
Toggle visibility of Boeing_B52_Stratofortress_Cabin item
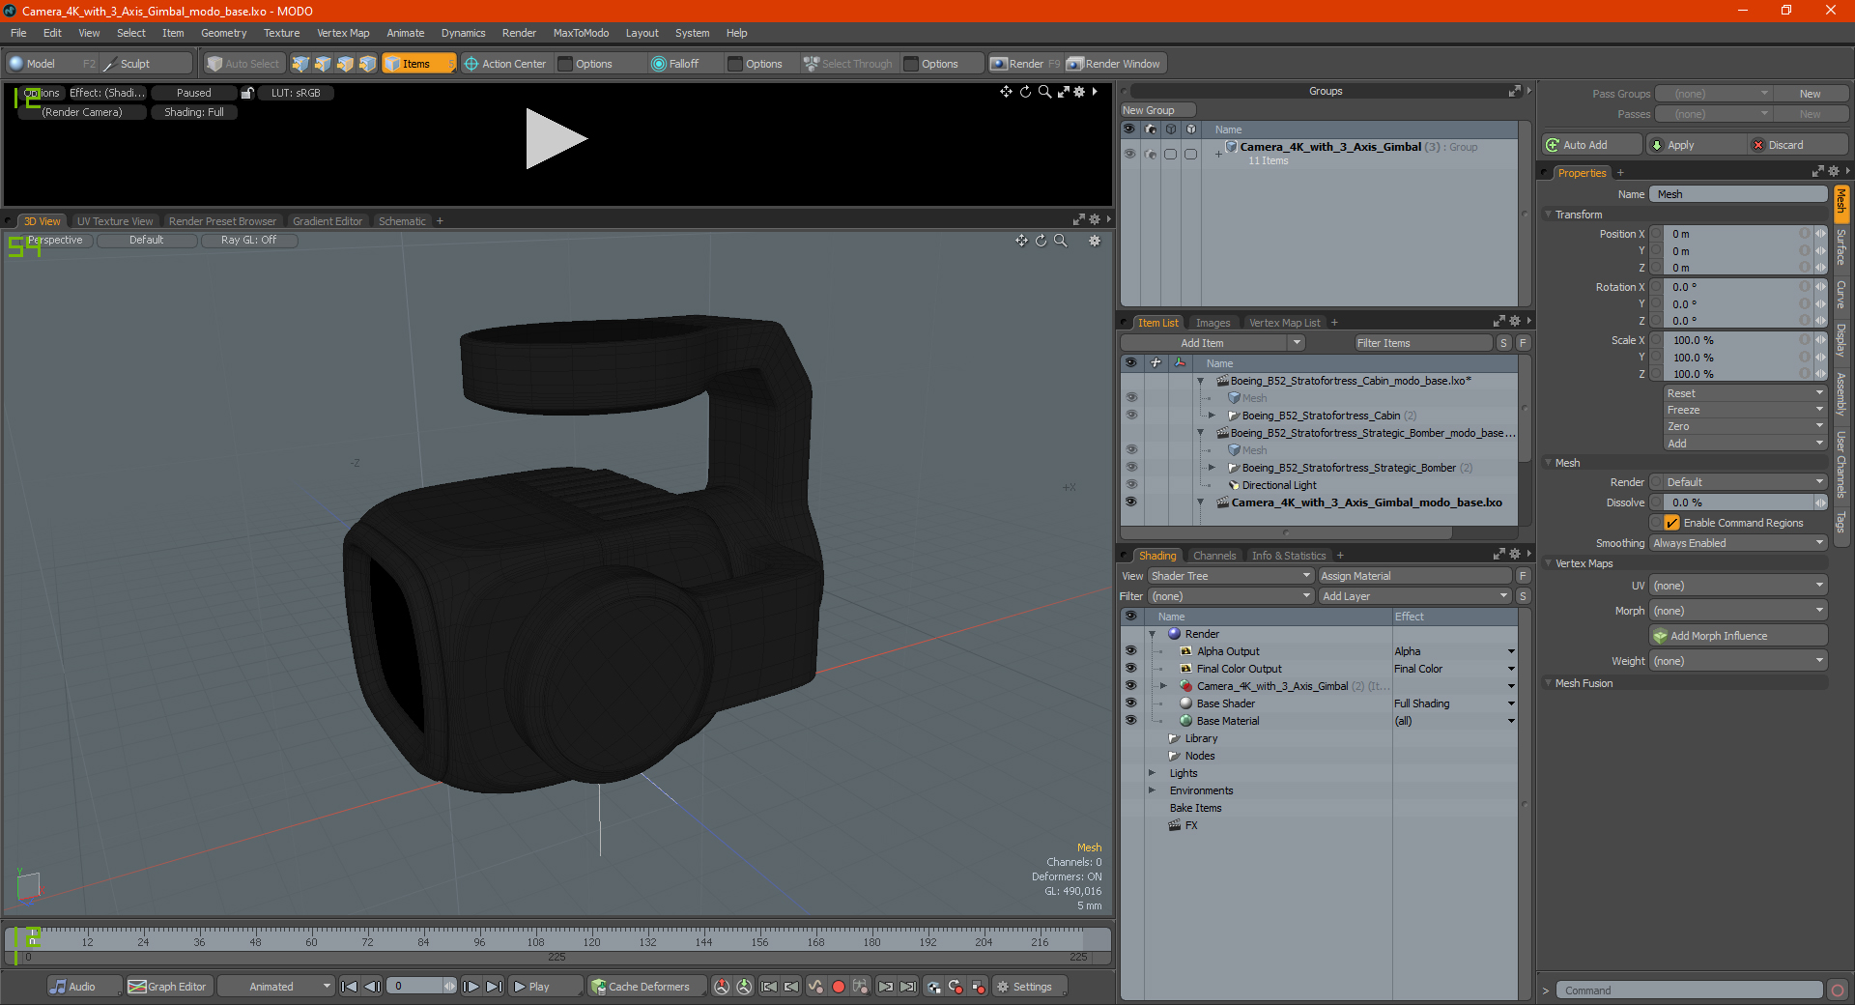[x=1130, y=415]
